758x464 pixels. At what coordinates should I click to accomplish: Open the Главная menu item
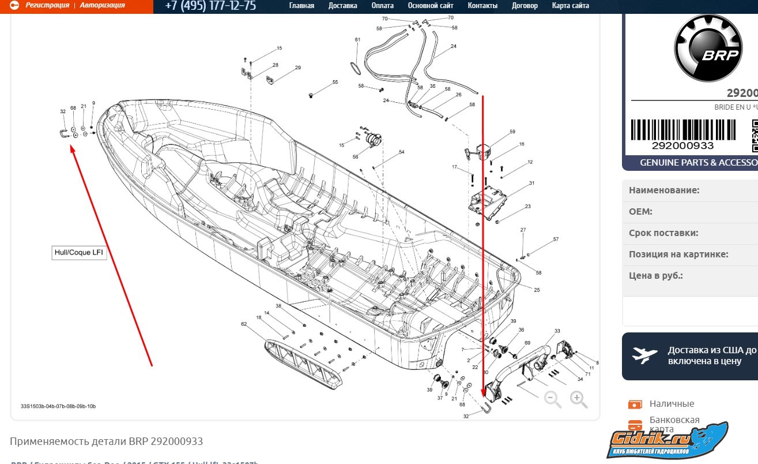point(301,6)
